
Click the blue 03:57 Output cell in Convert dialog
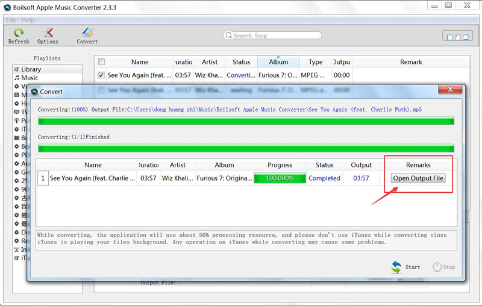pos(361,178)
